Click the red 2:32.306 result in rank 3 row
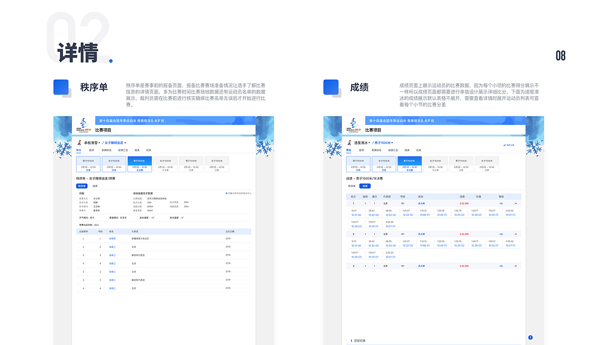 click(x=464, y=266)
